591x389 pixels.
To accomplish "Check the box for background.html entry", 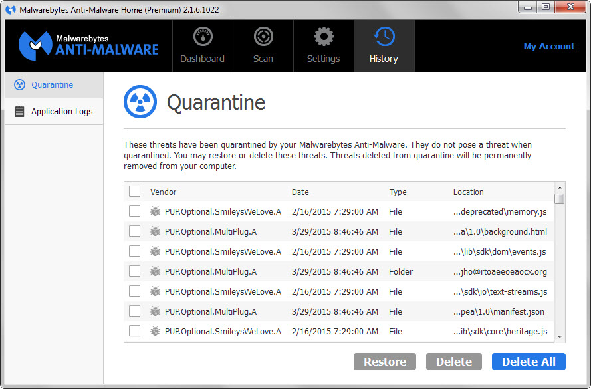I will [x=134, y=231].
